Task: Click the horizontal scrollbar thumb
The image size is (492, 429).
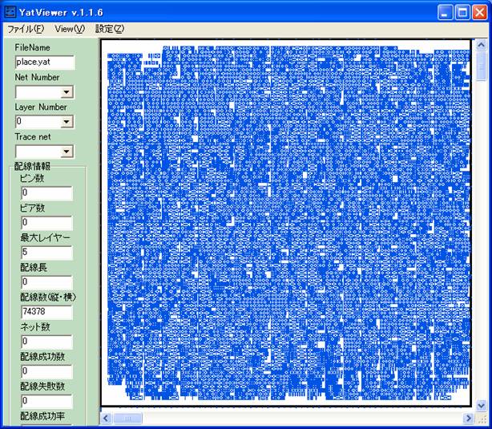Action: pos(127,419)
